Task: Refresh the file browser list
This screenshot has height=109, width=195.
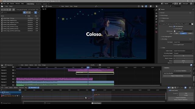Action: pos(10,10)
